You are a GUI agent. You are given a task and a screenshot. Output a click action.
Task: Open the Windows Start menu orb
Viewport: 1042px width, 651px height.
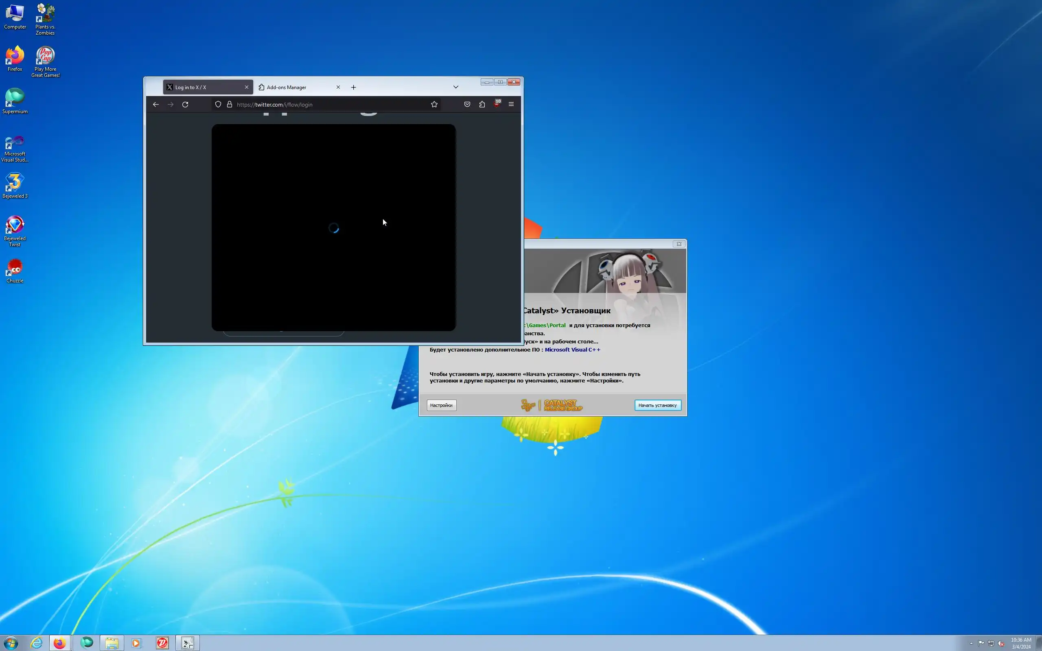coord(11,643)
